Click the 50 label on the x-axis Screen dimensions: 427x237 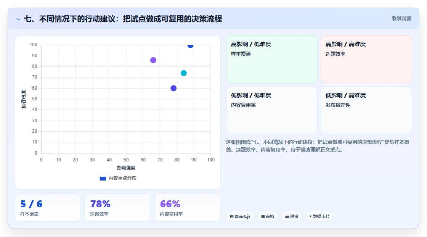[x=126, y=160]
